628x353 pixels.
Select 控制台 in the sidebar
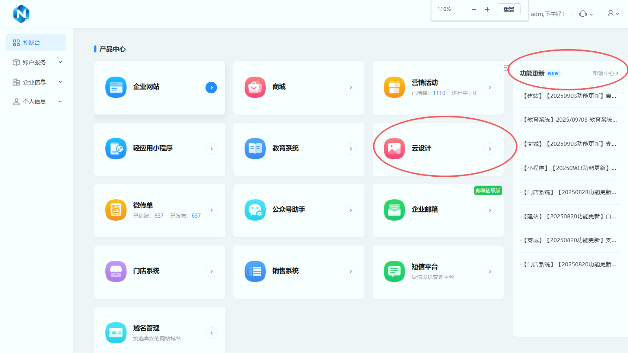coord(36,43)
